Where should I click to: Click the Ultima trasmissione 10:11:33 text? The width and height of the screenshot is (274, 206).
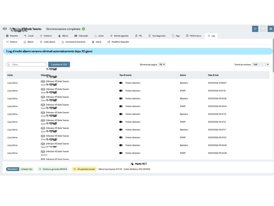pyautogui.click(x=110, y=169)
